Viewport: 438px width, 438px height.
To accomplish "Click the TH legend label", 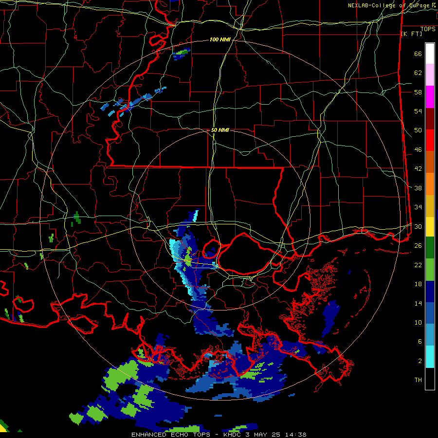I will [418, 380].
